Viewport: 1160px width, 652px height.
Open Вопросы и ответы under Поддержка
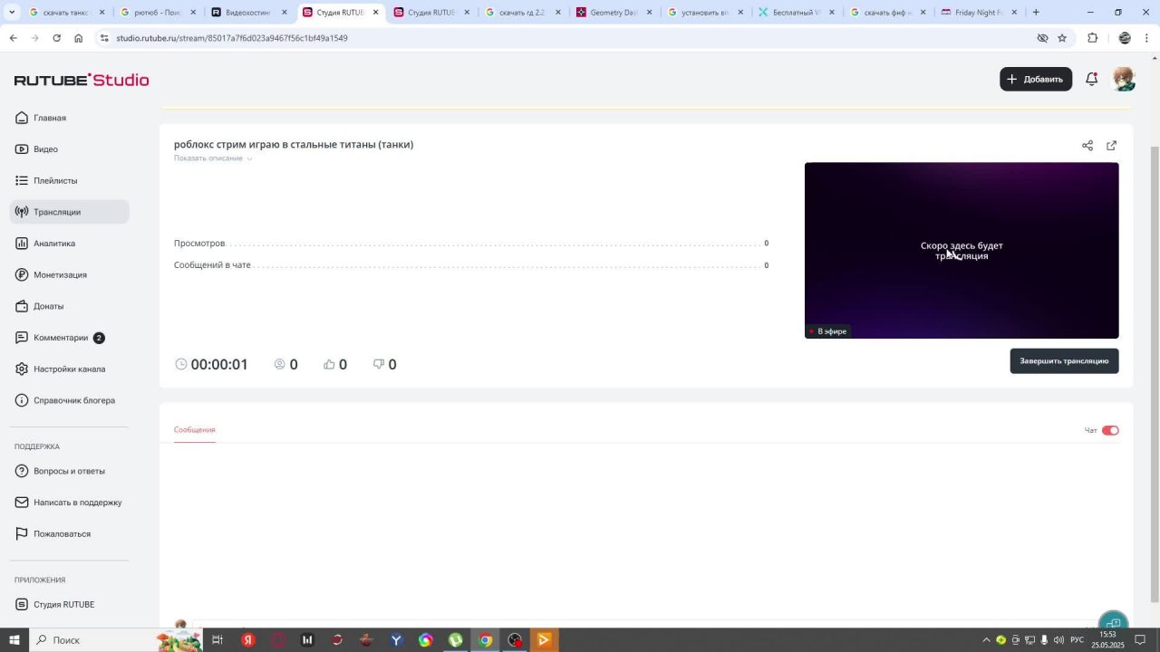pos(69,471)
